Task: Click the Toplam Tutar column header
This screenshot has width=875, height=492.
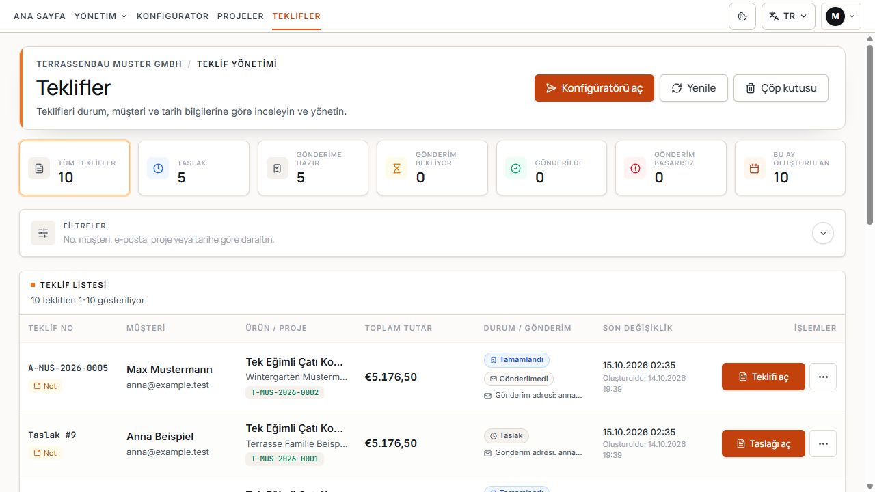Action: pos(399,328)
